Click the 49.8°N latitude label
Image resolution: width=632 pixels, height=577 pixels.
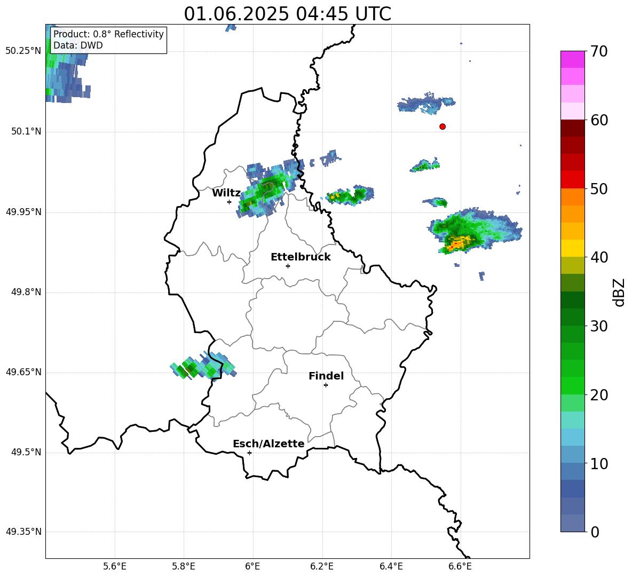click(x=26, y=292)
